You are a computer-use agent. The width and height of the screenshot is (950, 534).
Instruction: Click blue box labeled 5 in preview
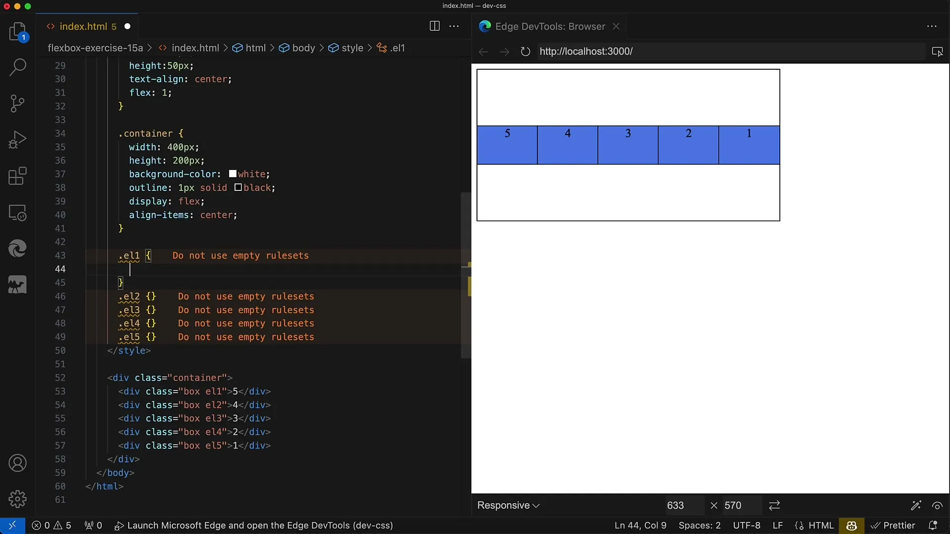[507, 145]
